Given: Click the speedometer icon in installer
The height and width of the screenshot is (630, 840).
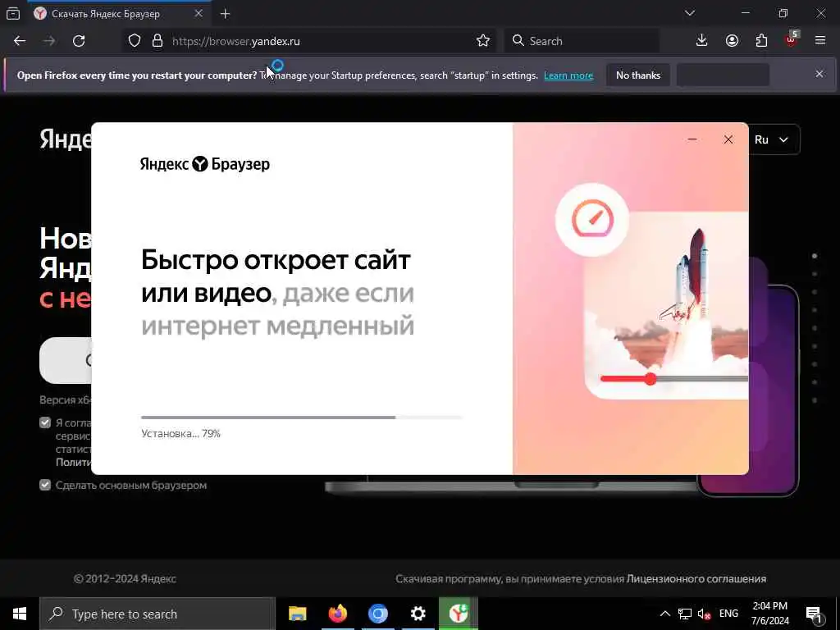Looking at the screenshot, I should click(592, 219).
